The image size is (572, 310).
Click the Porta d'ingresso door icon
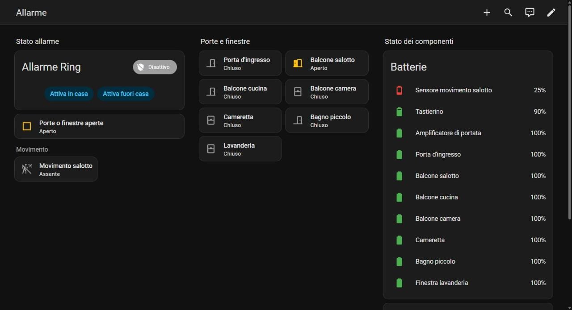coord(211,63)
